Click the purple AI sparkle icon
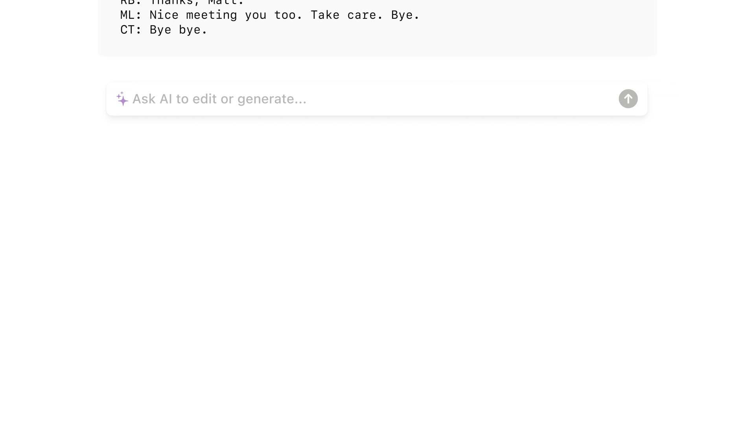This screenshot has width=755, height=424. coord(122,99)
